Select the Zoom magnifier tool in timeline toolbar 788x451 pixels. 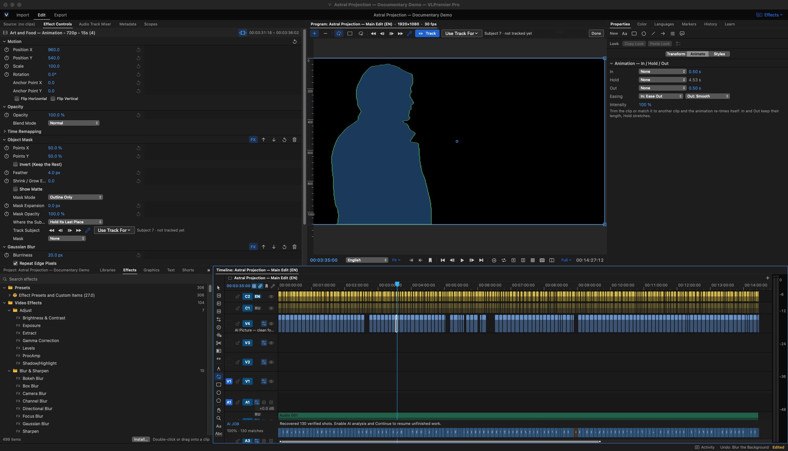coord(219,418)
